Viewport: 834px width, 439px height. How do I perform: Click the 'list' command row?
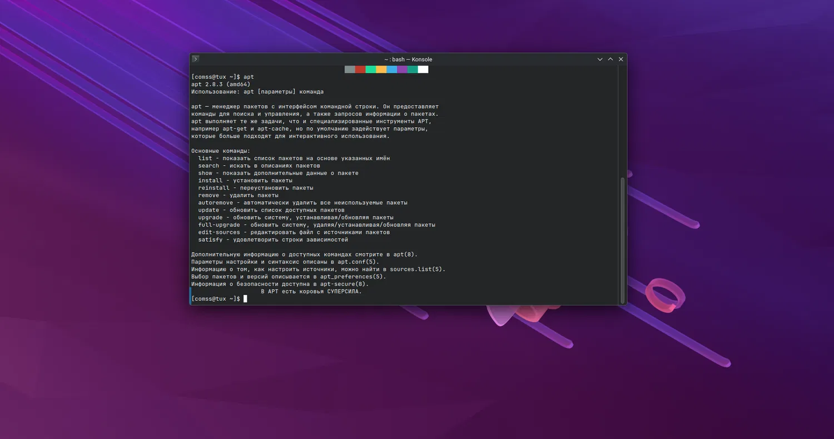294,158
